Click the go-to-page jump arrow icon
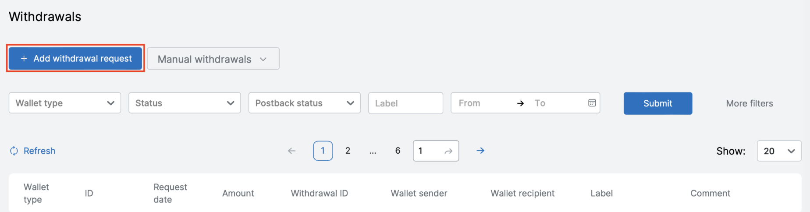This screenshot has height=212, width=810. pyautogui.click(x=448, y=152)
